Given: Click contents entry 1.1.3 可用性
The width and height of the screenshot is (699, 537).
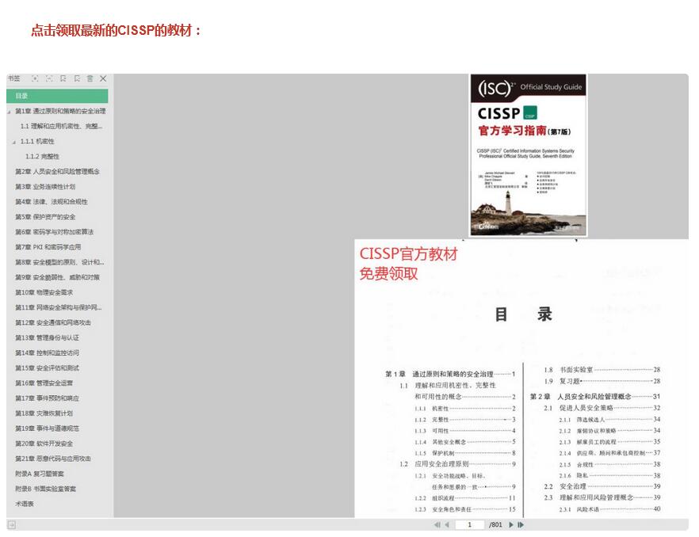Looking at the screenshot, I should point(465,431).
